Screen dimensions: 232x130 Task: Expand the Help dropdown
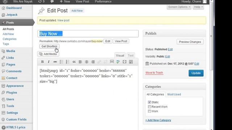[198, 7]
